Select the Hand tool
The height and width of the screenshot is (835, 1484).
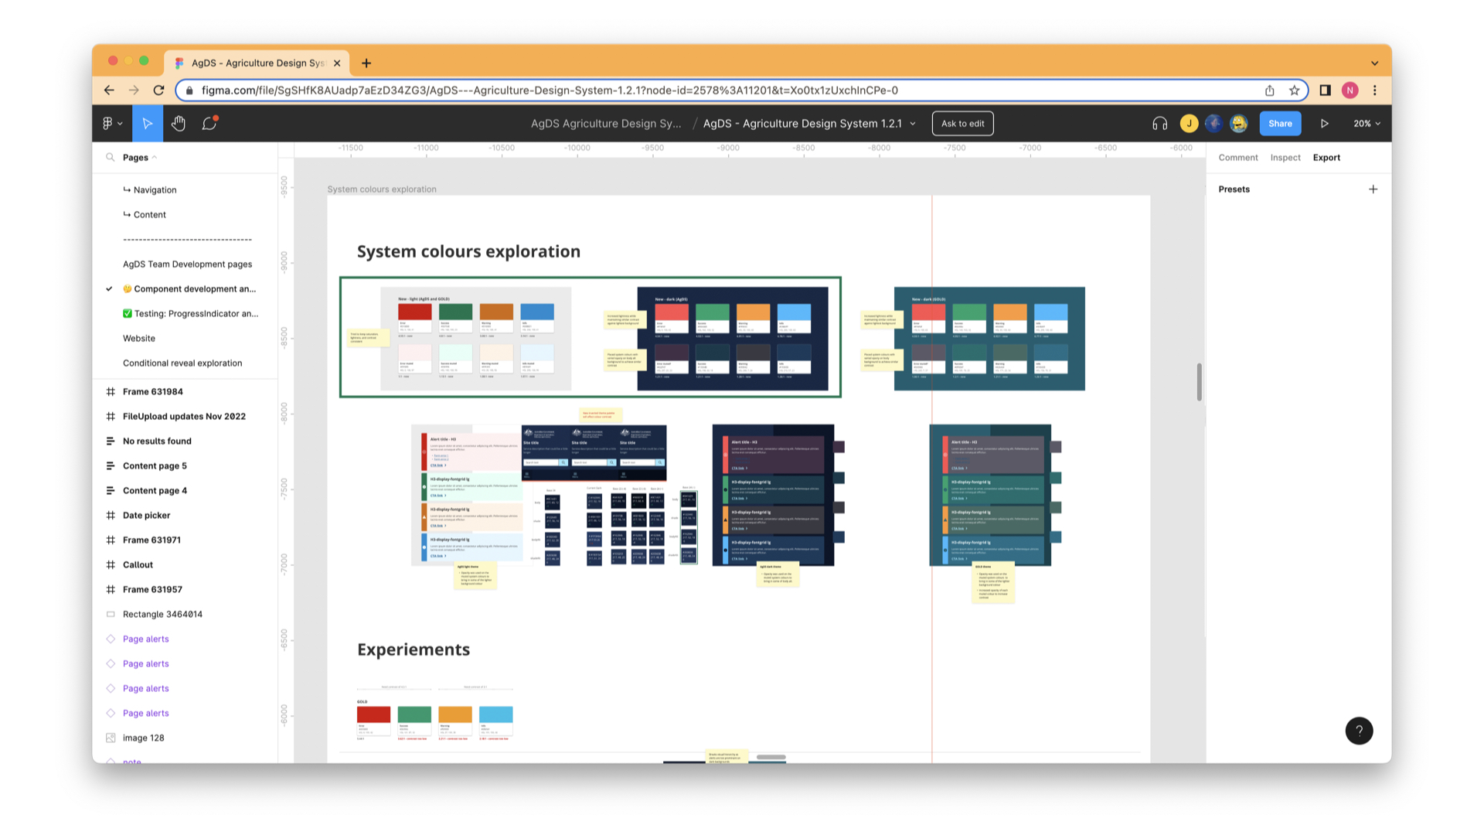tap(179, 124)
